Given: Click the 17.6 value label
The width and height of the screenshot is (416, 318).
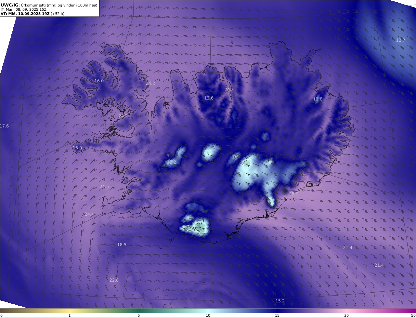Looking at the screenshot, I should [x=4, y=126].
